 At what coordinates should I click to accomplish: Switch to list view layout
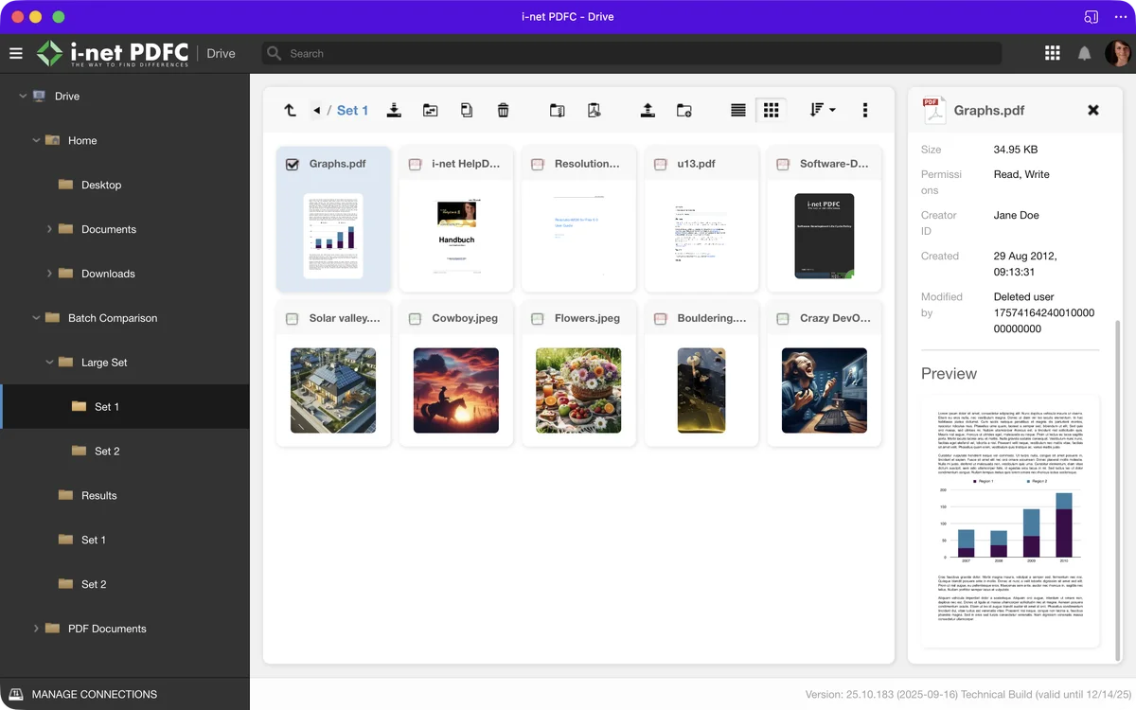pos(738,111)
